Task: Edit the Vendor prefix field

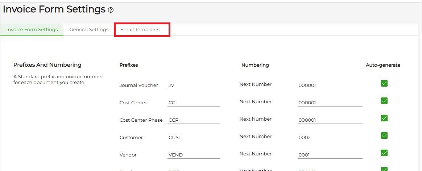Action: (x=194, y=155)
